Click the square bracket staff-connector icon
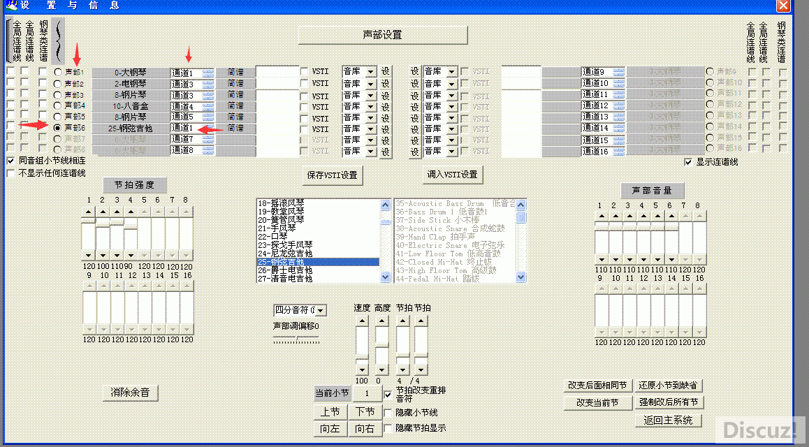The image size is (809, 447). tap(8, 41)
